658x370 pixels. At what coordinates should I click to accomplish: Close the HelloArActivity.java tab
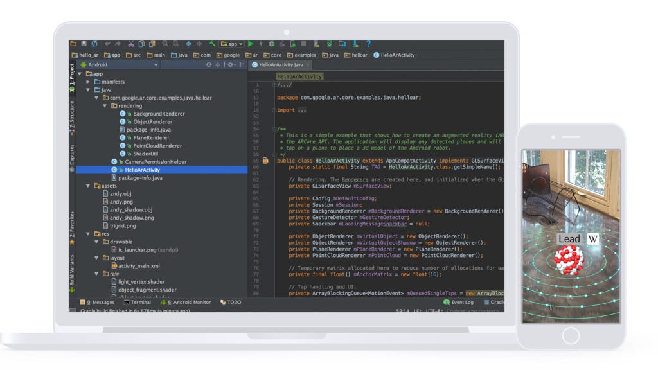click(x=308, y=65)
